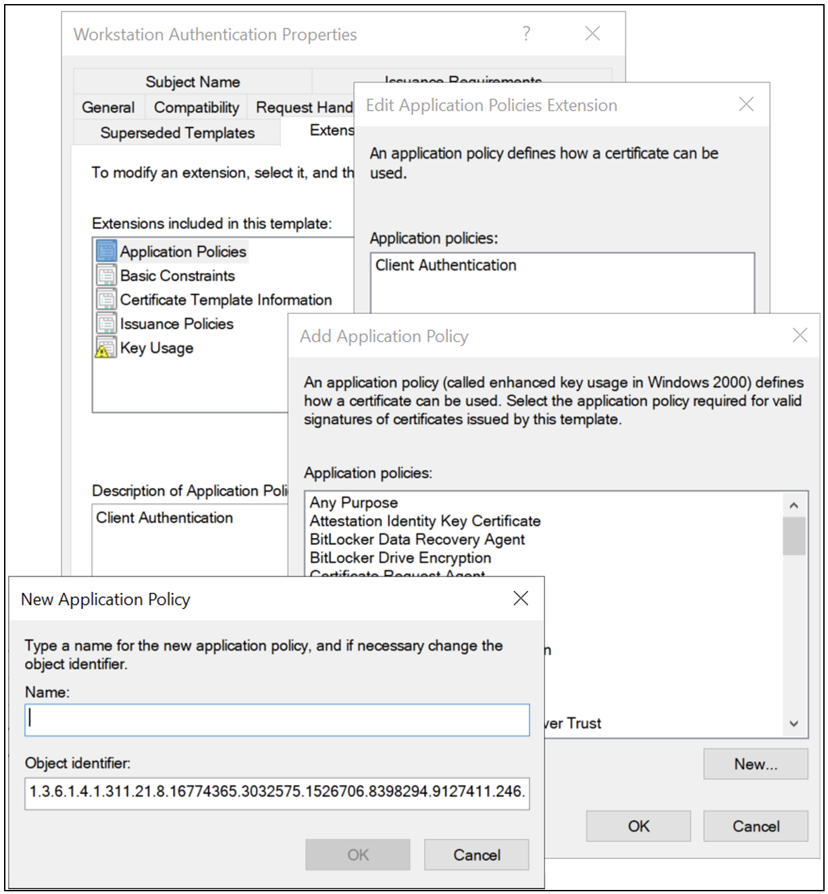The width and height of the screenshot is (828, 894).
Task: Click the Basic Constraints extension icon
Action: 107,275
